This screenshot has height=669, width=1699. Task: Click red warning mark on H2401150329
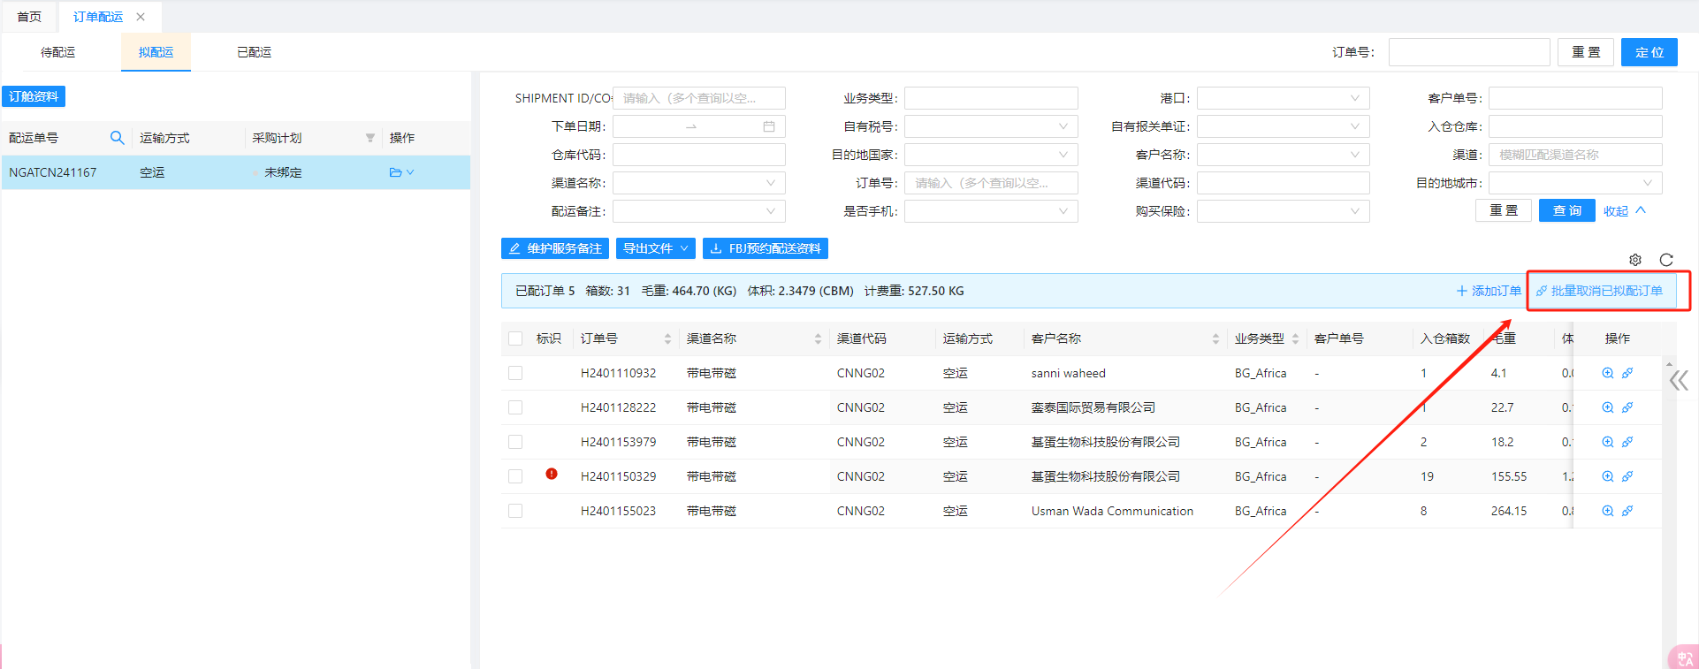click(x=552, y=474)
